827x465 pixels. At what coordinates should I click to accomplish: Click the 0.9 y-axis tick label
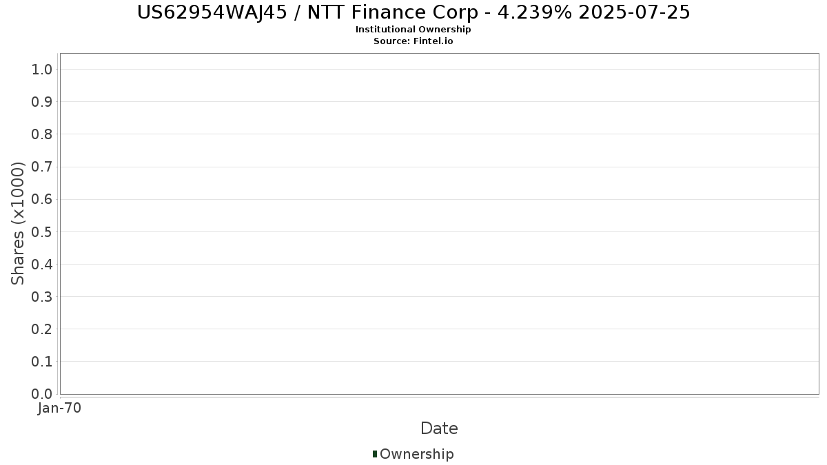click(x=42, y=102)
